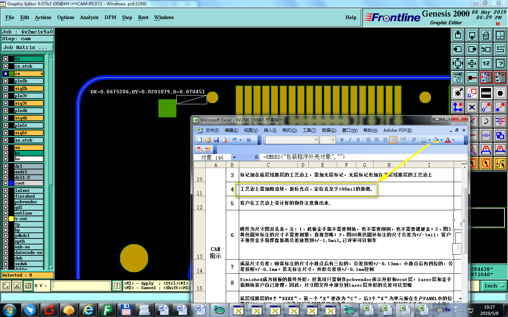The height and width of the screenshot is (317, 508).
Task: Open the Excel font size dropdown
Action: point(333,140)
